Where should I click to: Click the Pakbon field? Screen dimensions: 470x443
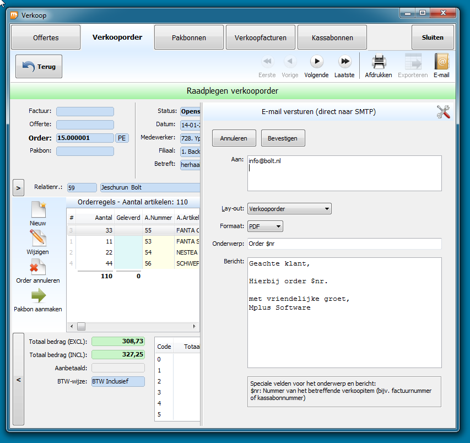tap(85, 151)
